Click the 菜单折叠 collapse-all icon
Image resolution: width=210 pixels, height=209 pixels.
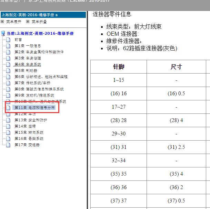point(28,22)
